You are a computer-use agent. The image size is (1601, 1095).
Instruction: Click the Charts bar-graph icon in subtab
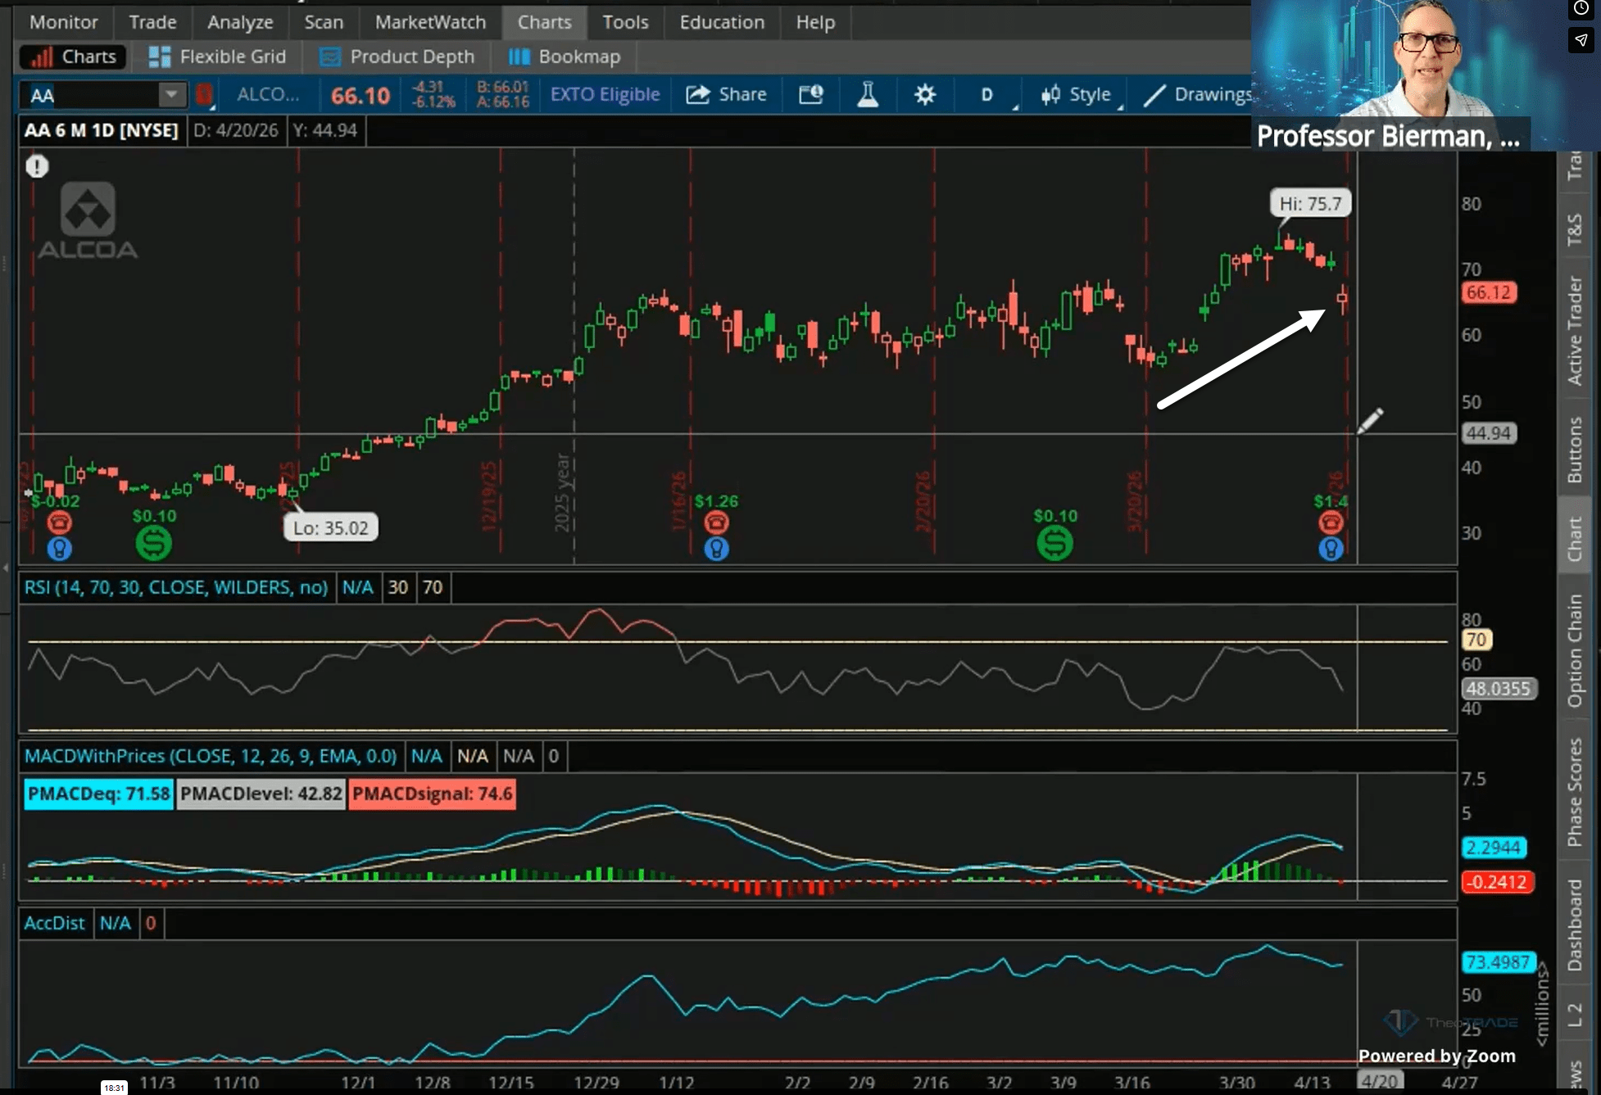click(x=41, y=57)
